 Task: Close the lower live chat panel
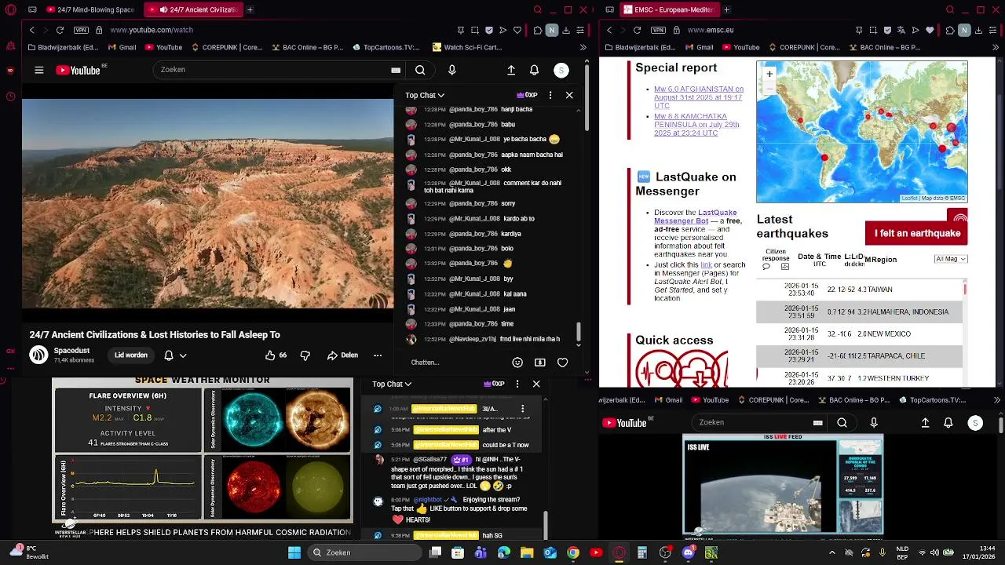click(536, 384)
